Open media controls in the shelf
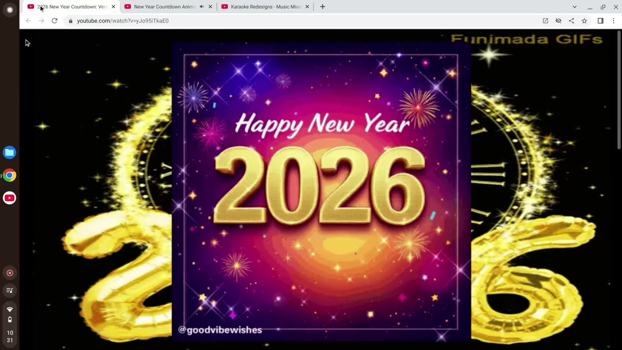The height and width of the screenshot is (350, 622). [9, 290]
